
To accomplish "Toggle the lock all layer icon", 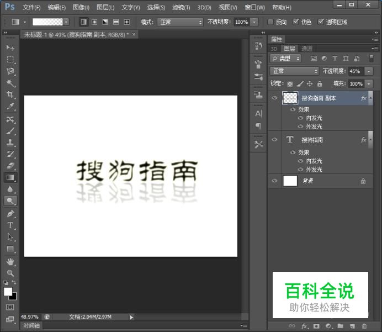I will click(x=320, y=84).
